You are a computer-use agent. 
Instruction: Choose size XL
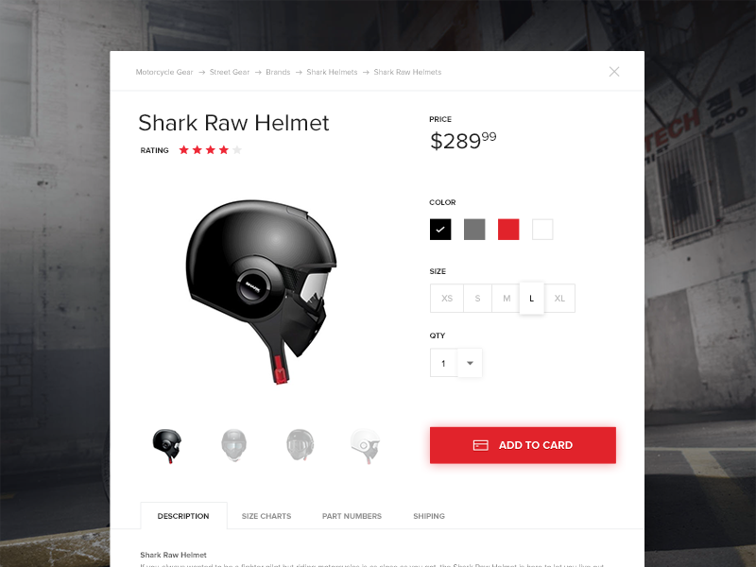[x=559, y=298]
